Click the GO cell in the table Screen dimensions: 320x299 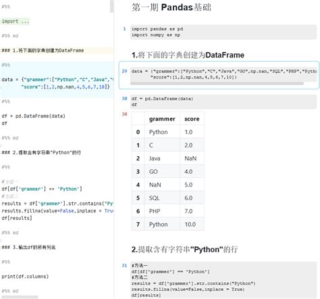(x=153, y=172)
